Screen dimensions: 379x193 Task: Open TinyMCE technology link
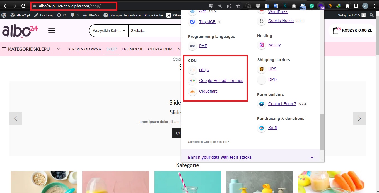click(207, 22)
